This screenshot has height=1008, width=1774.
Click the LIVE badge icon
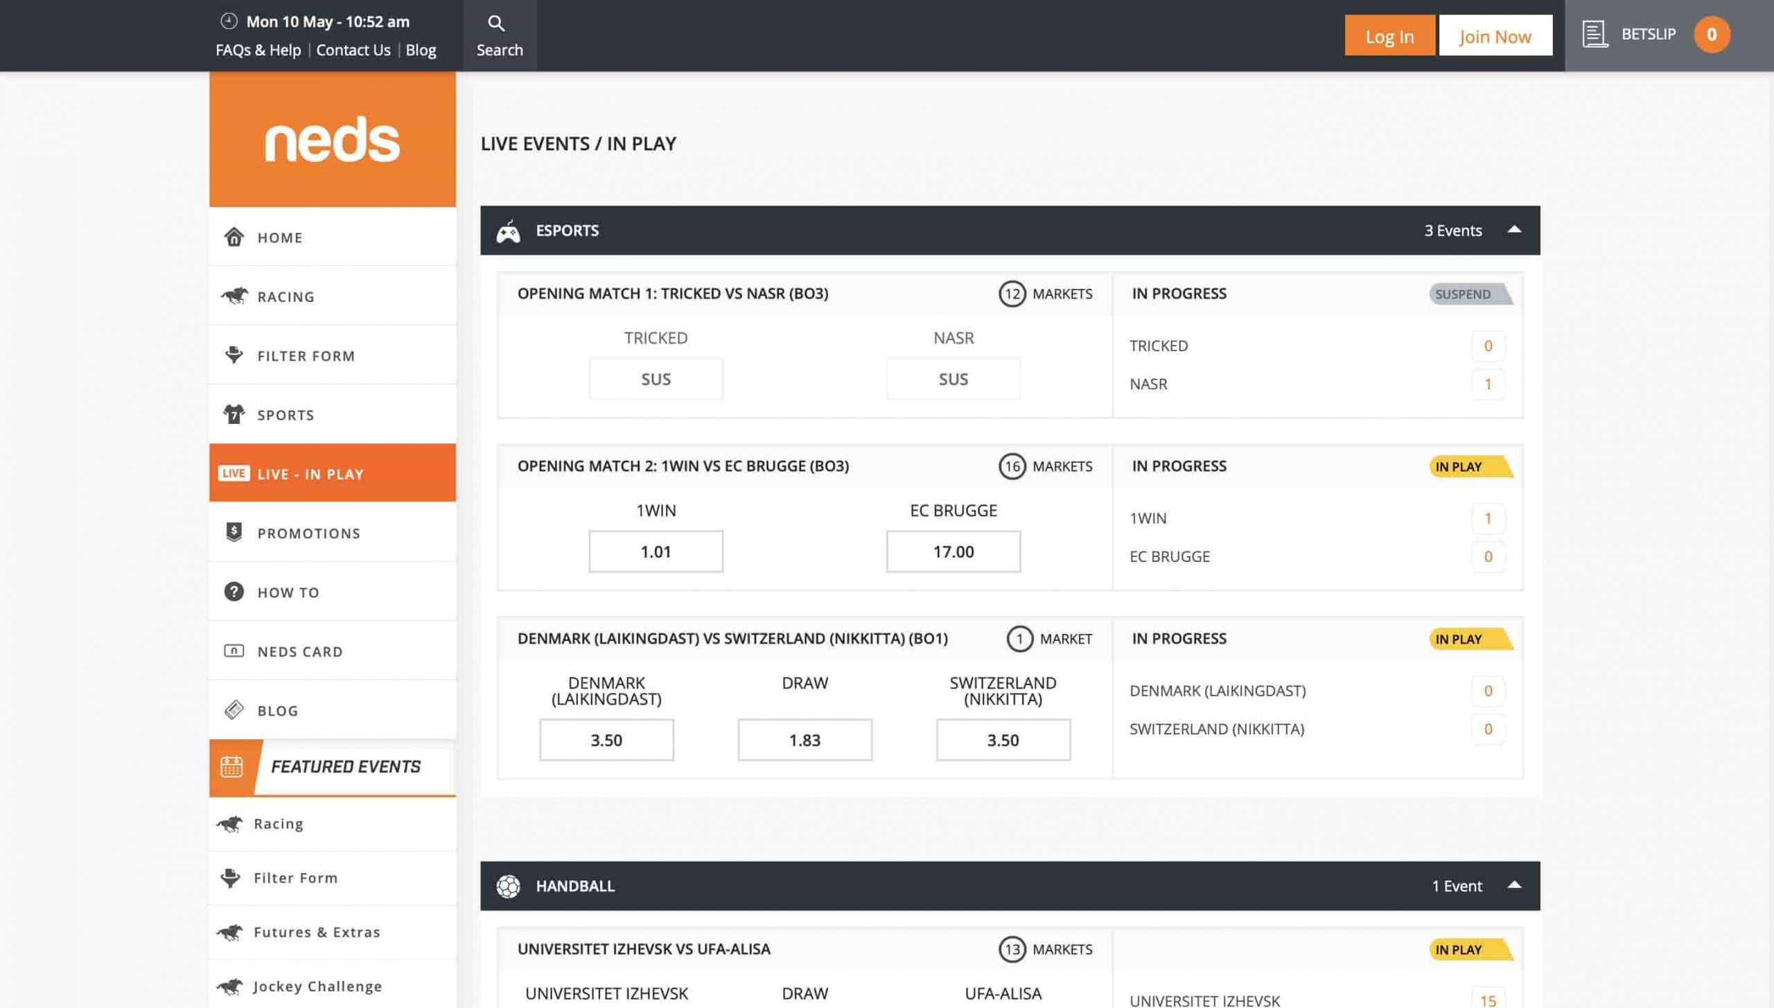pyautogui.click(x=234, y=473)
